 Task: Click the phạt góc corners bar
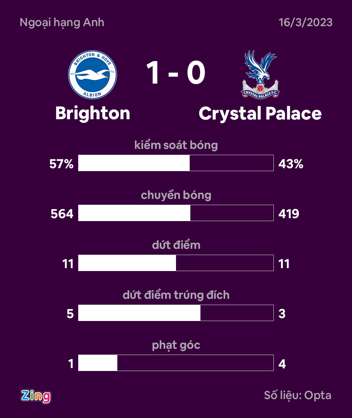[176, 363]
